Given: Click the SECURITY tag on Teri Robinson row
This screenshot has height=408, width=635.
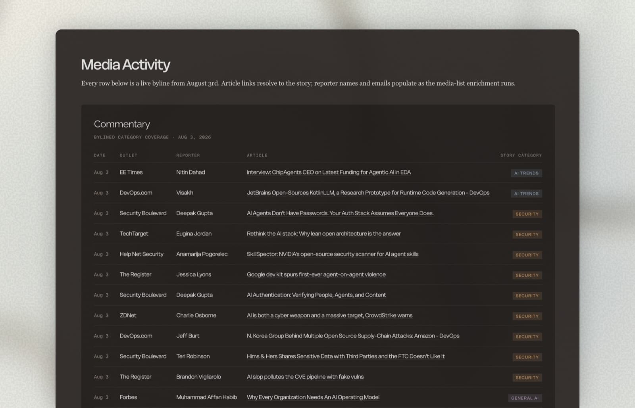Looking at the screenshot, I should click(527, 357).
